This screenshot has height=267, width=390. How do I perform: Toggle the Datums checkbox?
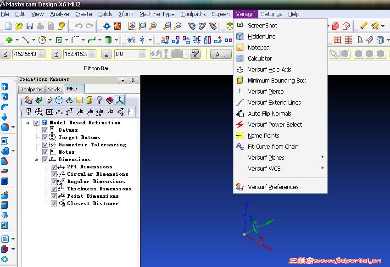[45, 130]
